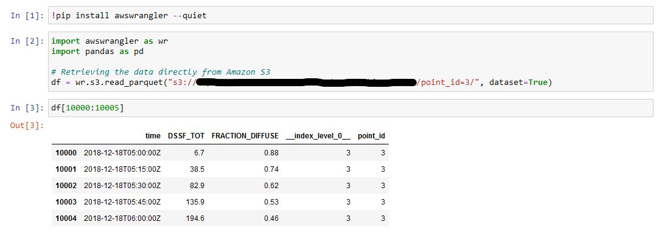656x230 pixels.
Task: Click the FRACTION_DIFFUSE value 0.53
Action: click(271, 201)
